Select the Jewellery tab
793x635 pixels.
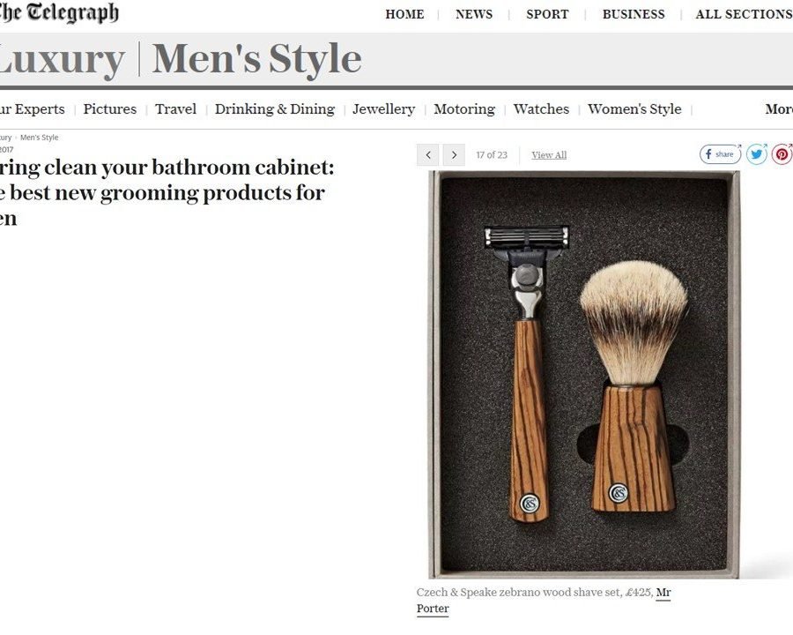(384, 109)
